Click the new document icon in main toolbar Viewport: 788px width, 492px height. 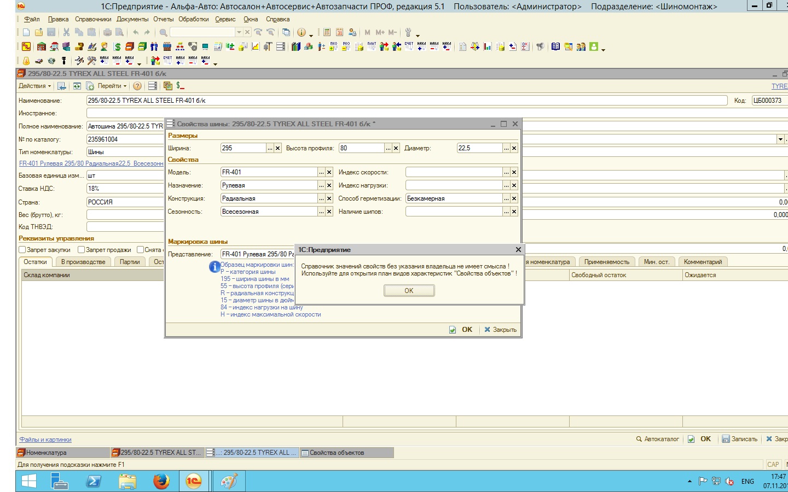click(26, 32)
